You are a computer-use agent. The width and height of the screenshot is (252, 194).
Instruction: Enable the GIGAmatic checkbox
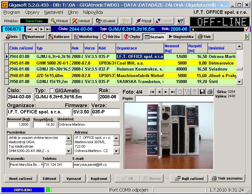52,91
